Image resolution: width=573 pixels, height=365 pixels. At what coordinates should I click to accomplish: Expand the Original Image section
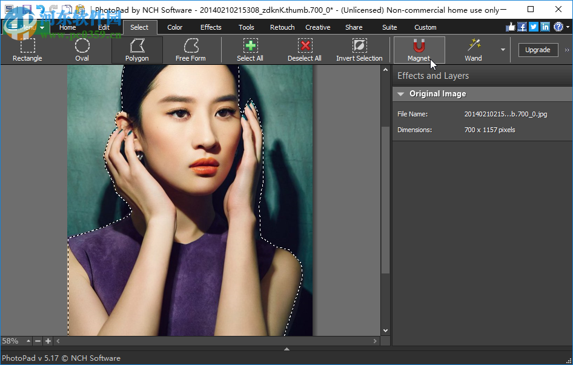coord(400,93)
